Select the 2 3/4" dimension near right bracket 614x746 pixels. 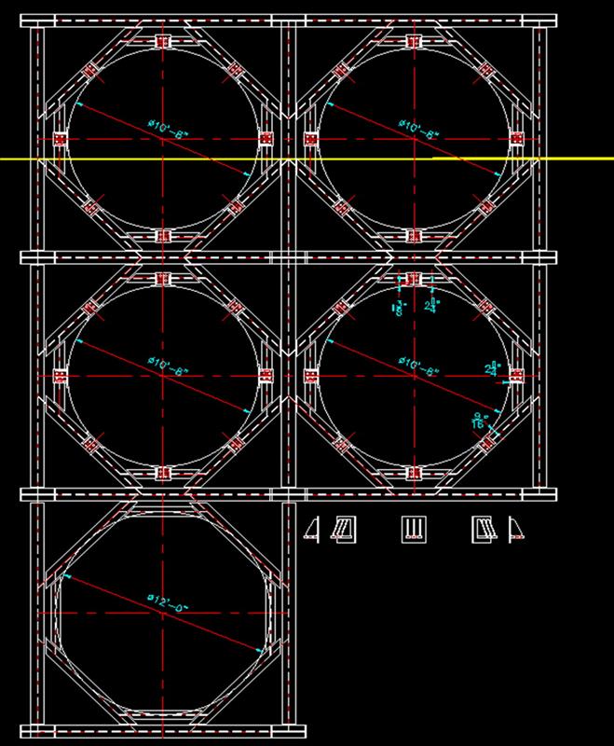pyautogui.click(x=493, y=368)
